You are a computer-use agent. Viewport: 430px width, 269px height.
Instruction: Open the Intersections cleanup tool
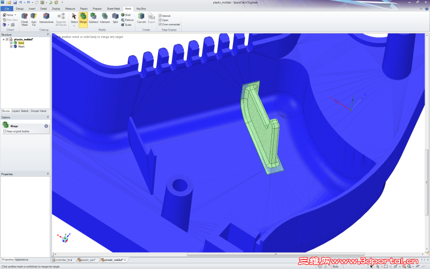[46, 18]
